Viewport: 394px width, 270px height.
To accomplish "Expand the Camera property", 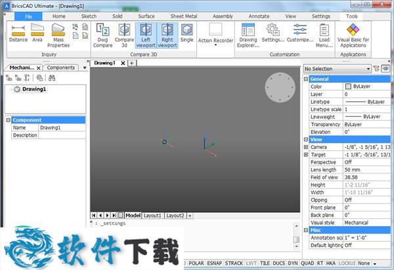I will pos(306,147).
